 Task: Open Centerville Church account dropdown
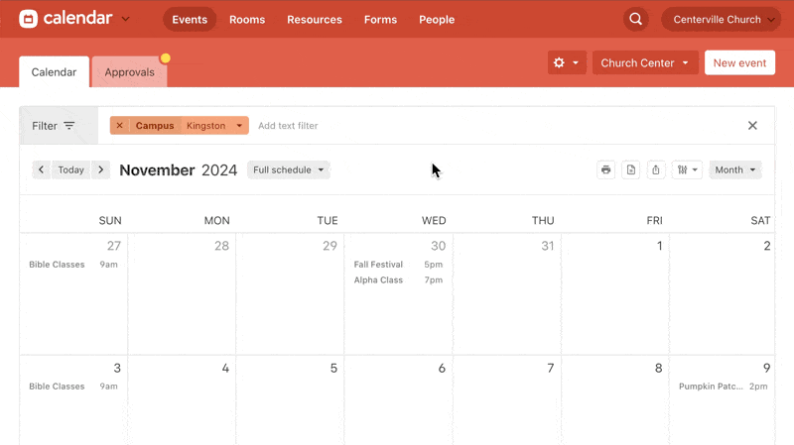pos(722,19)
